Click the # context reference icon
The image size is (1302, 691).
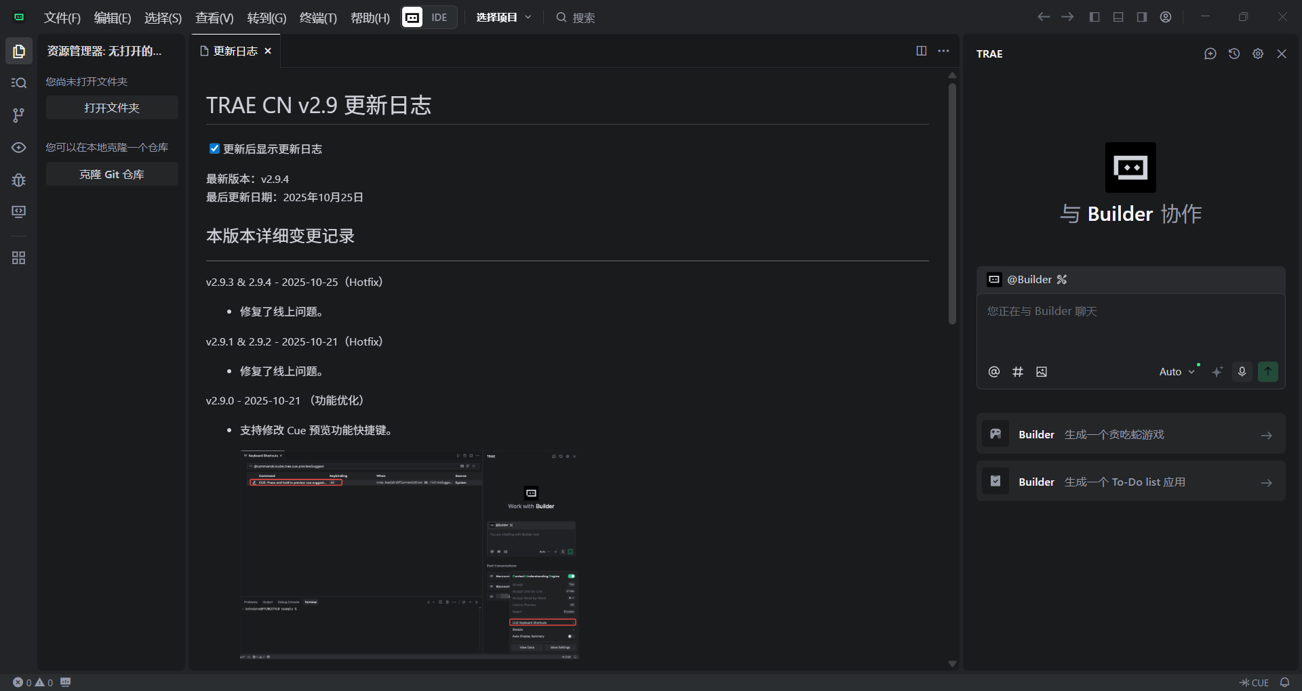click(x=1018, y=372)
